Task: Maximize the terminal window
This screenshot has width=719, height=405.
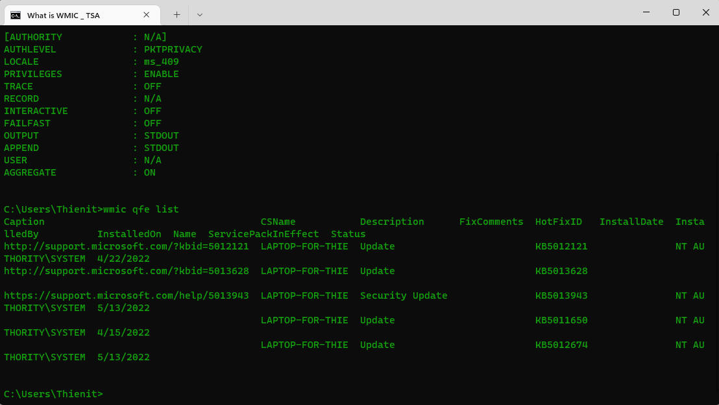Action: 676,12
